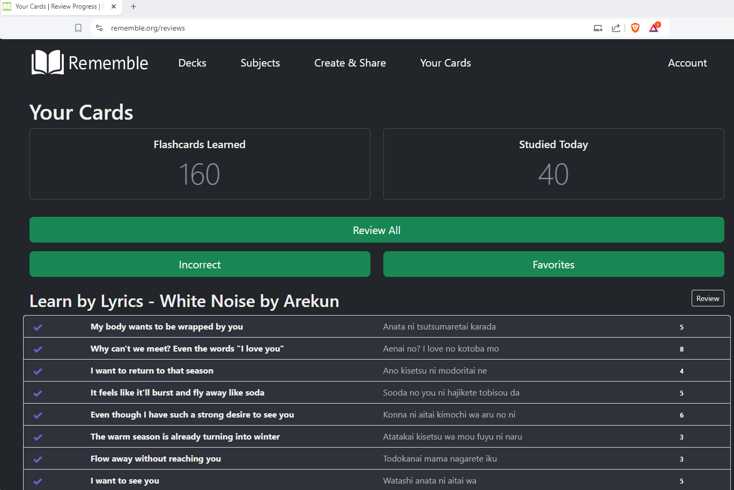Click the count 3 in "The warm season" row
The width and height of the screenshot is (734, 490).
click(x=681, y=437)
